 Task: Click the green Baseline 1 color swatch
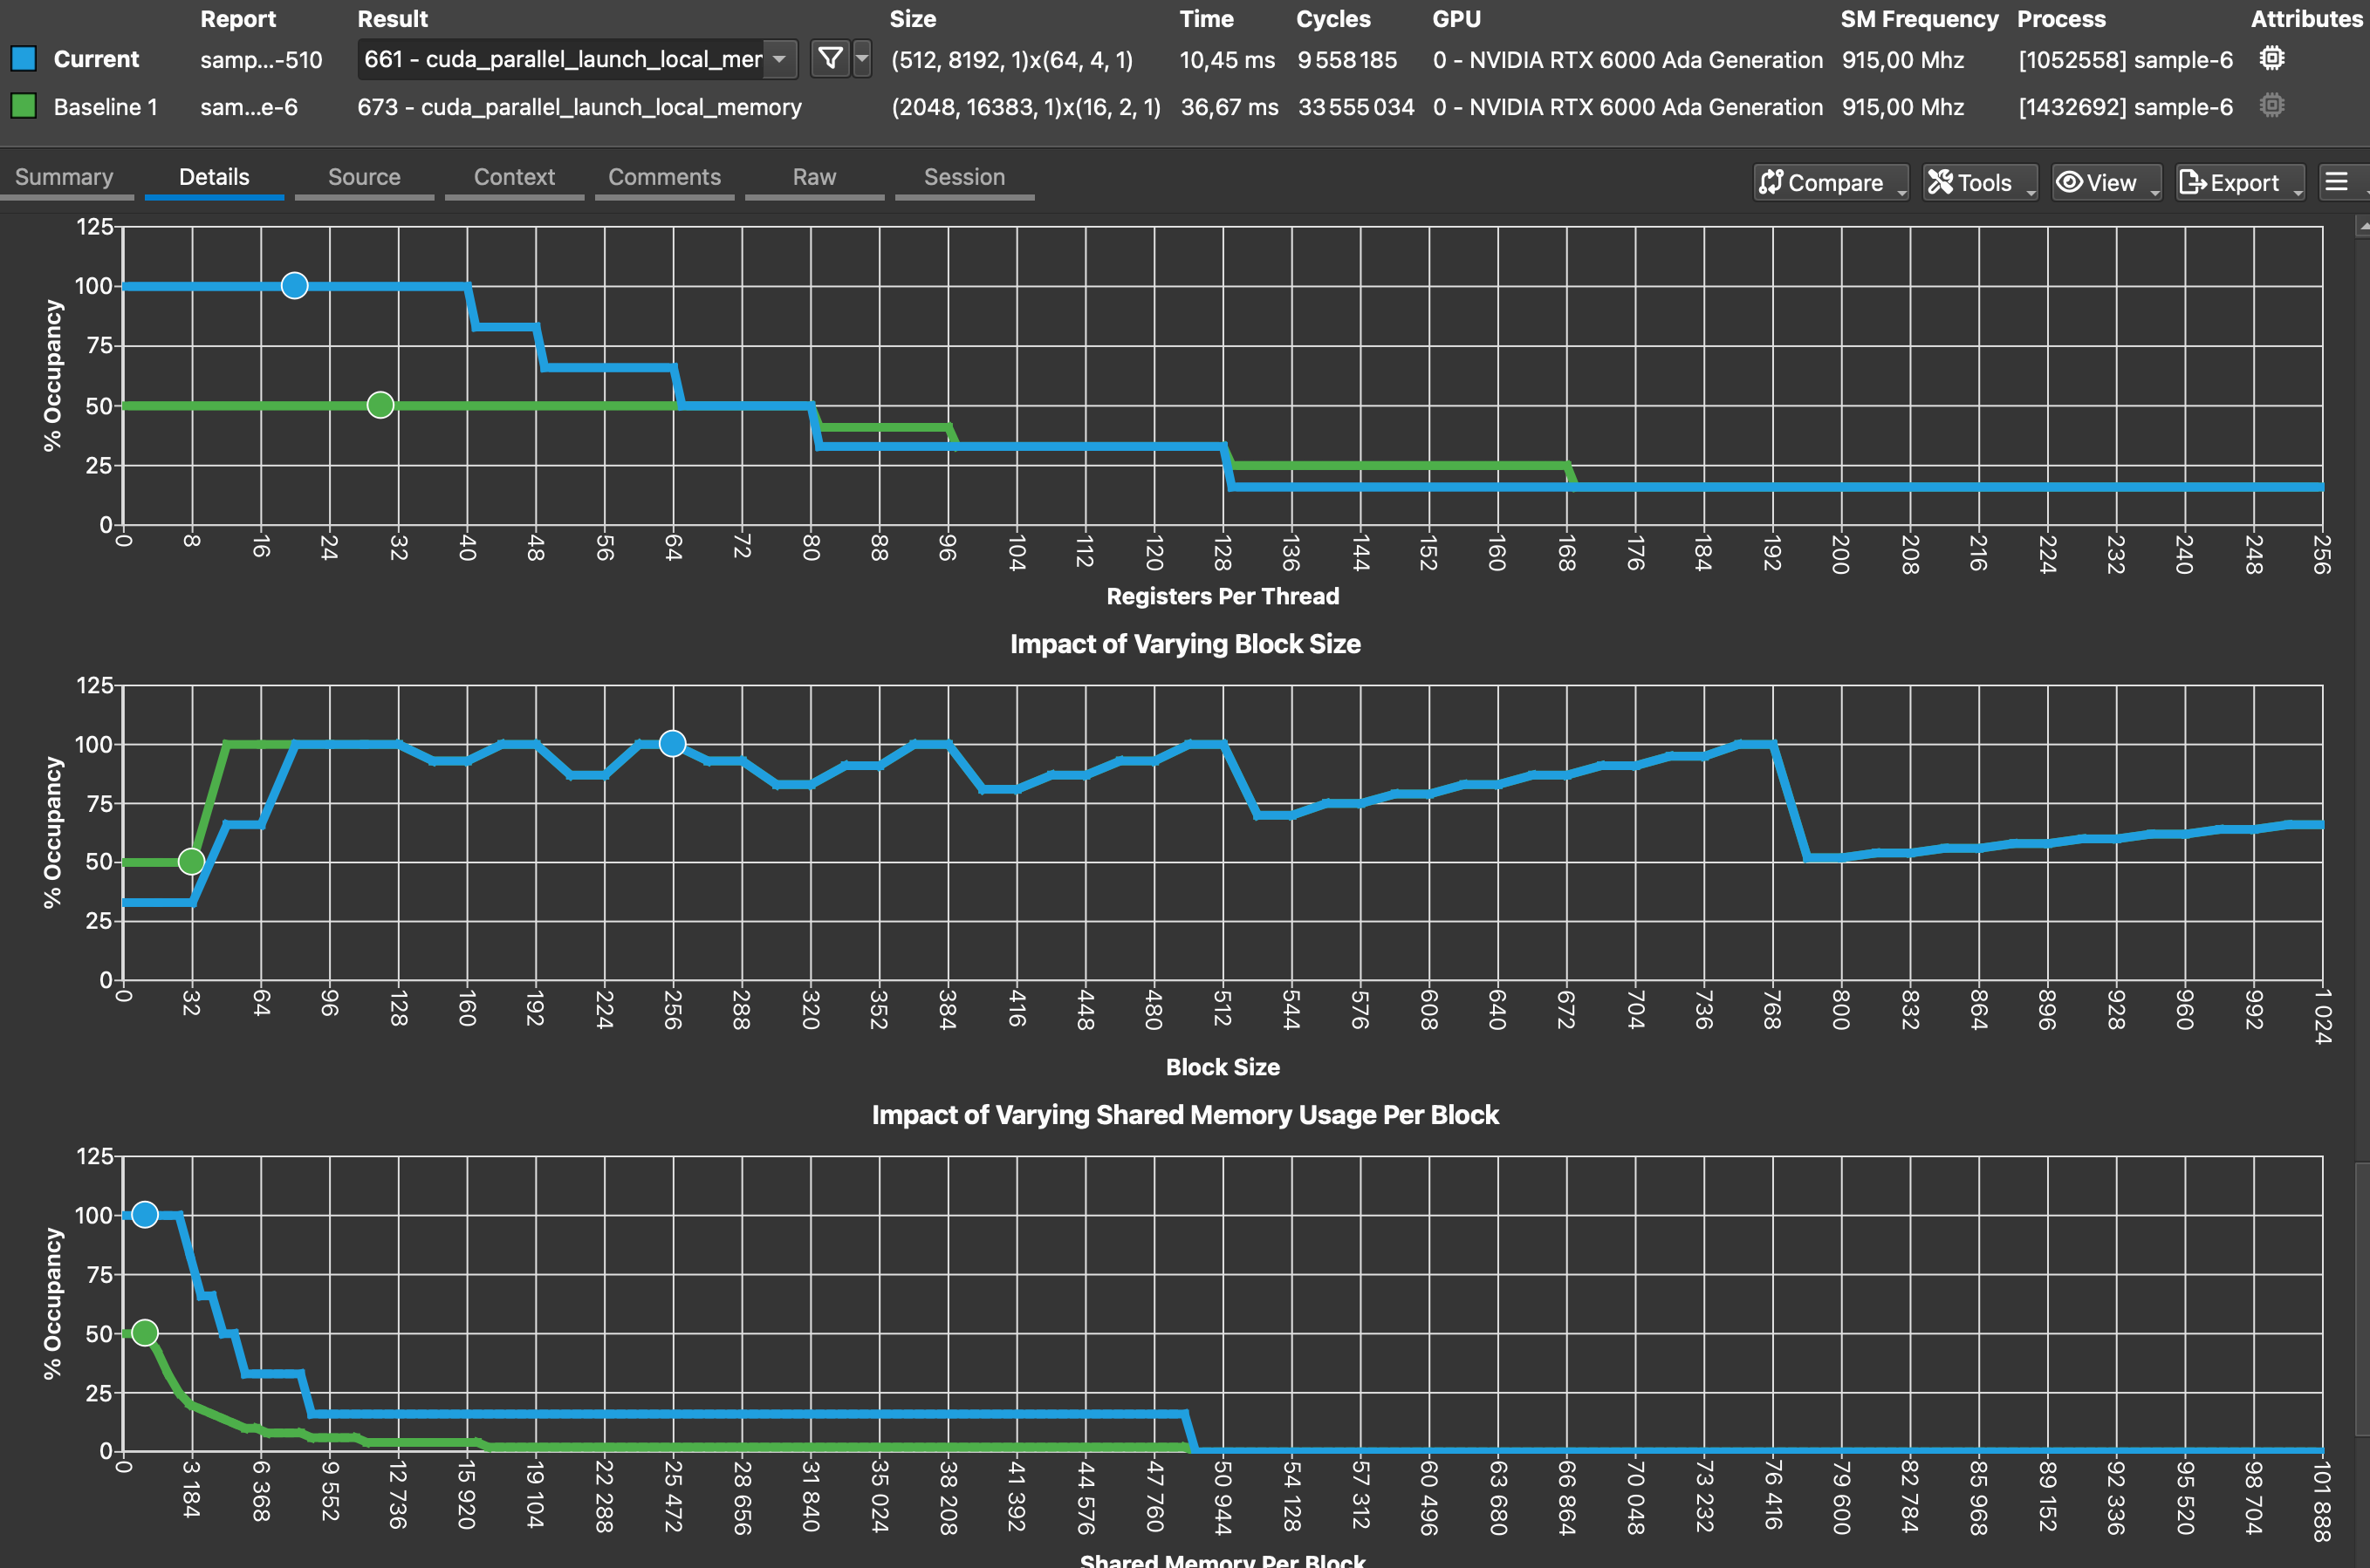click(23, 106)
